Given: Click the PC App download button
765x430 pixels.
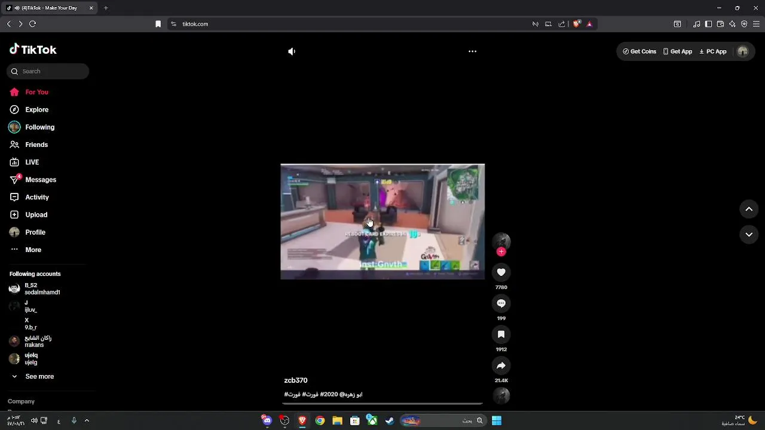Looking at the screenshot, I should point(713,51).
